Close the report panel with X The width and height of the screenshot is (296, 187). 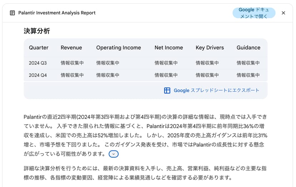click(x=283, y=13)
